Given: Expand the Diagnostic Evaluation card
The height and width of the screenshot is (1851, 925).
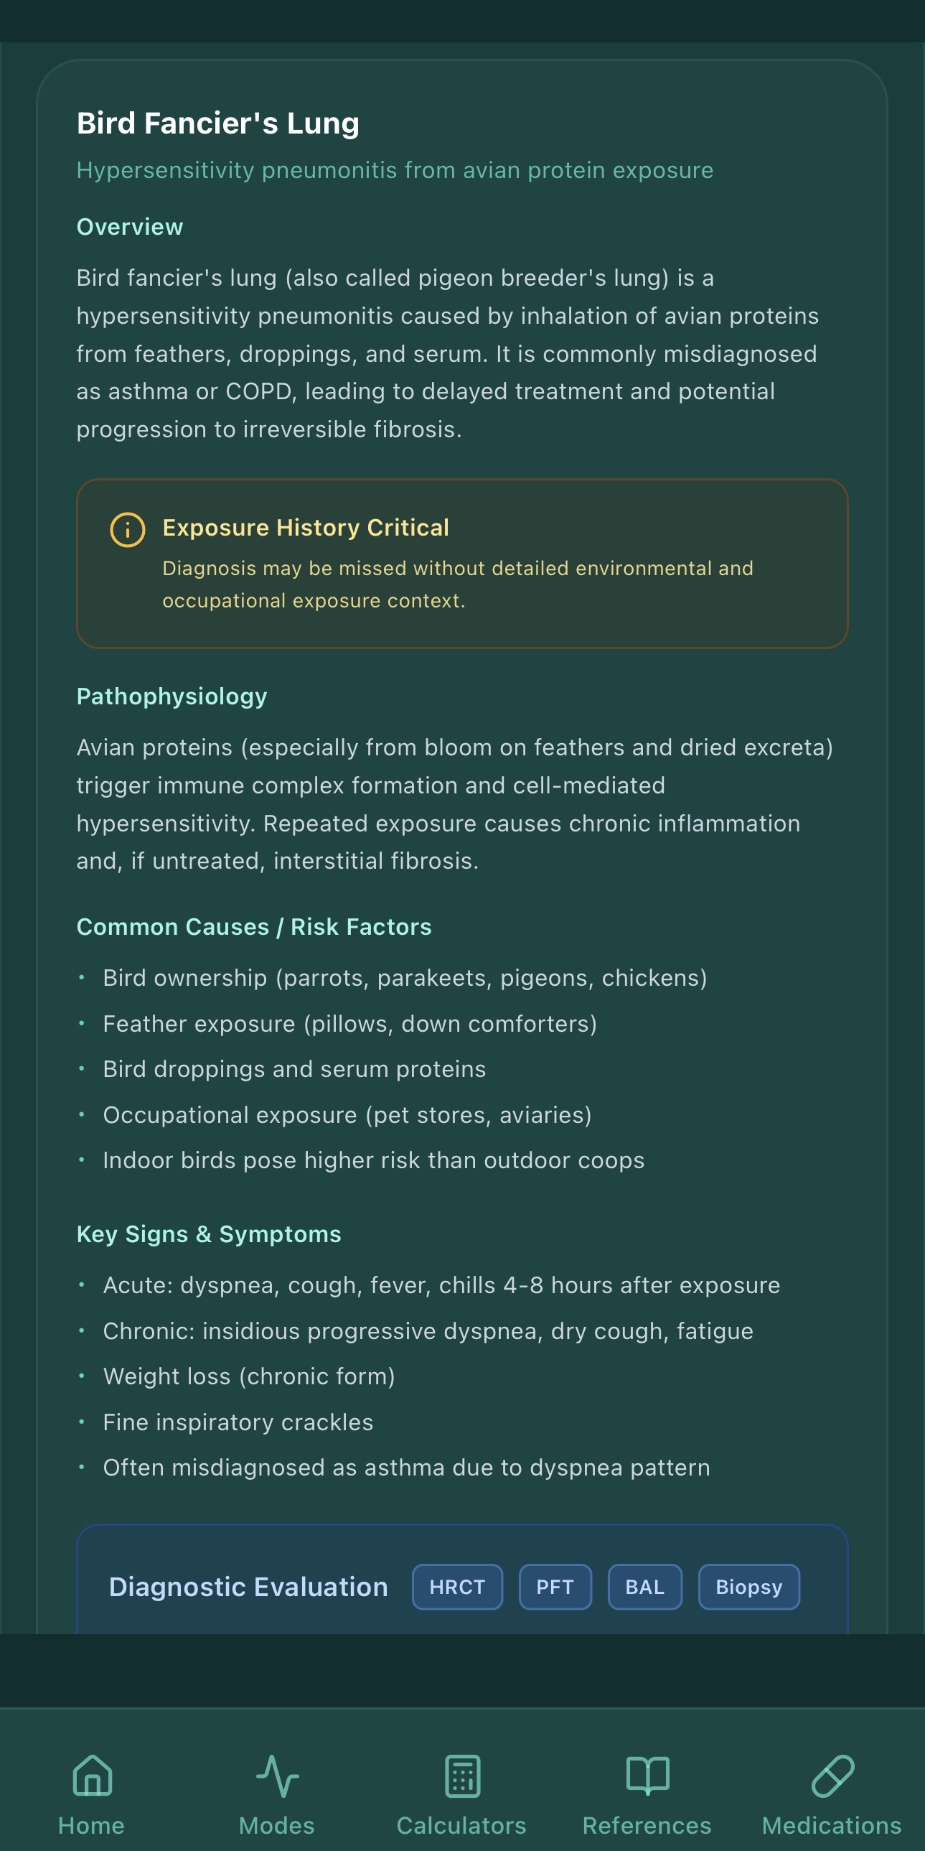Looking at the screenshot, I should point(248,1588).
